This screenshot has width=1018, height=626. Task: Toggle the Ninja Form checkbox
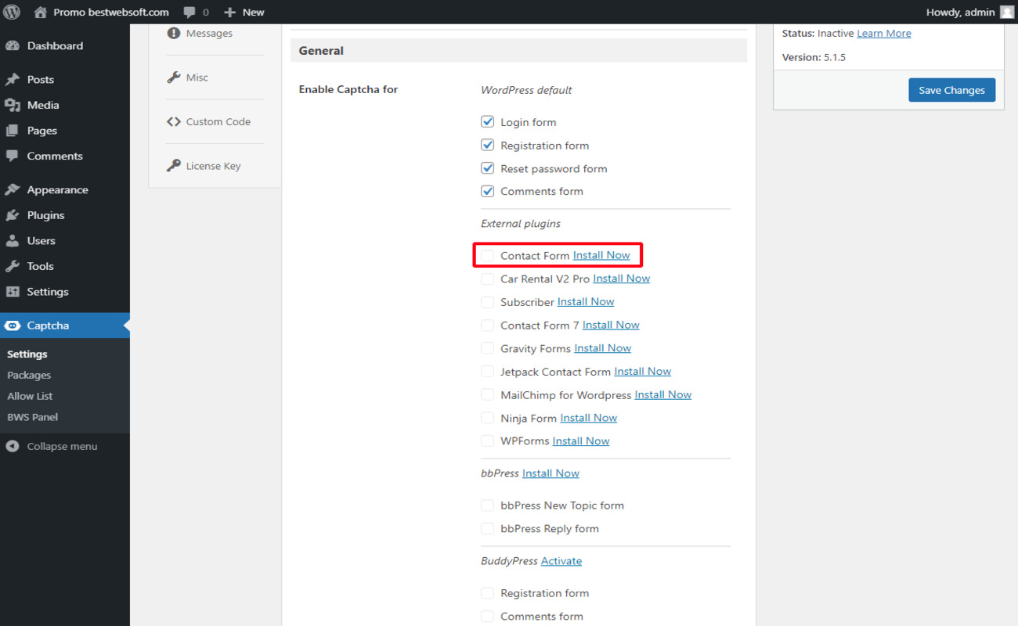click(488, 418)
